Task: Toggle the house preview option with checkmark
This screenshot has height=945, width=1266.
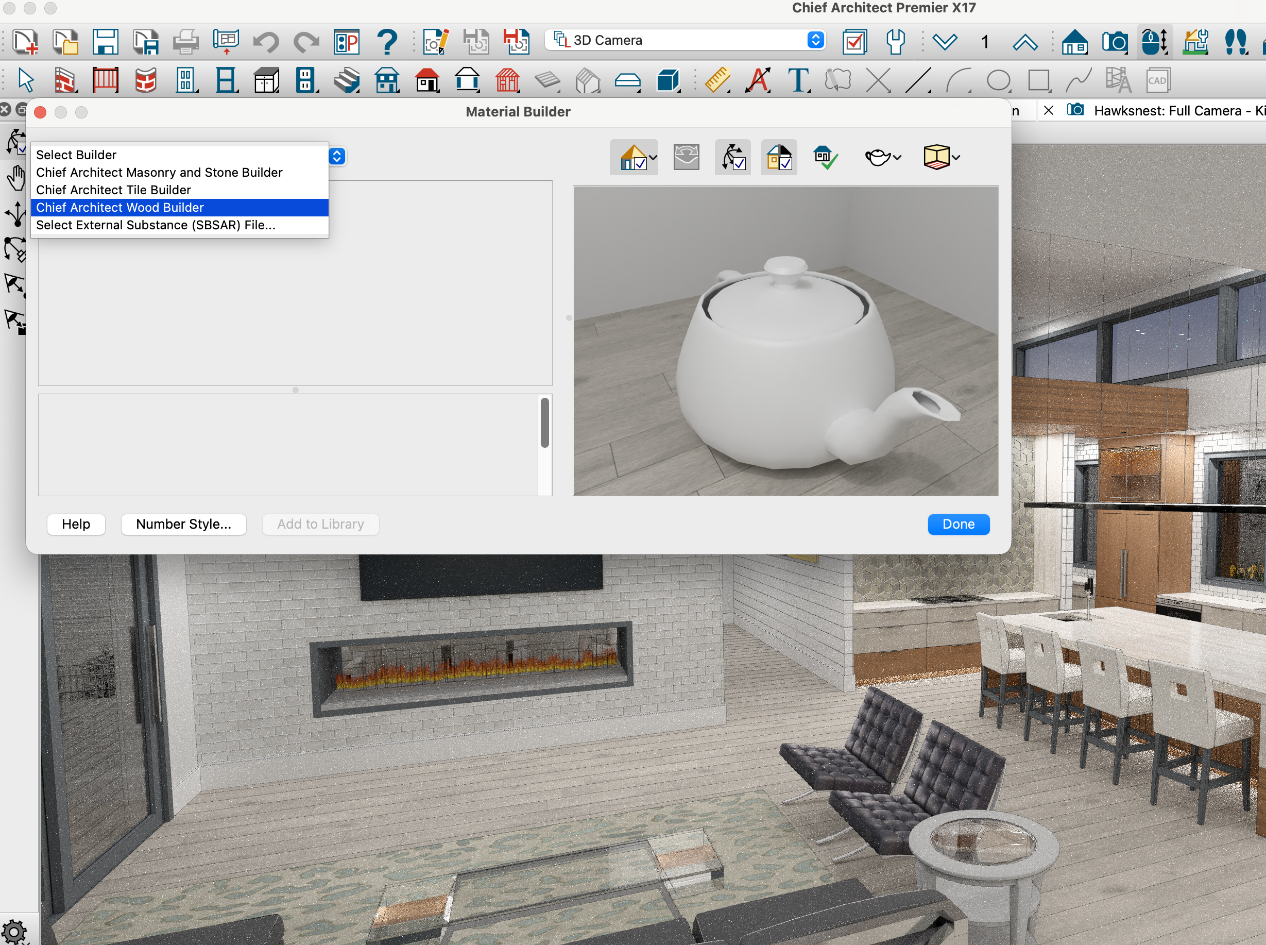Action: pyautogui.click(x=633, y=157)
